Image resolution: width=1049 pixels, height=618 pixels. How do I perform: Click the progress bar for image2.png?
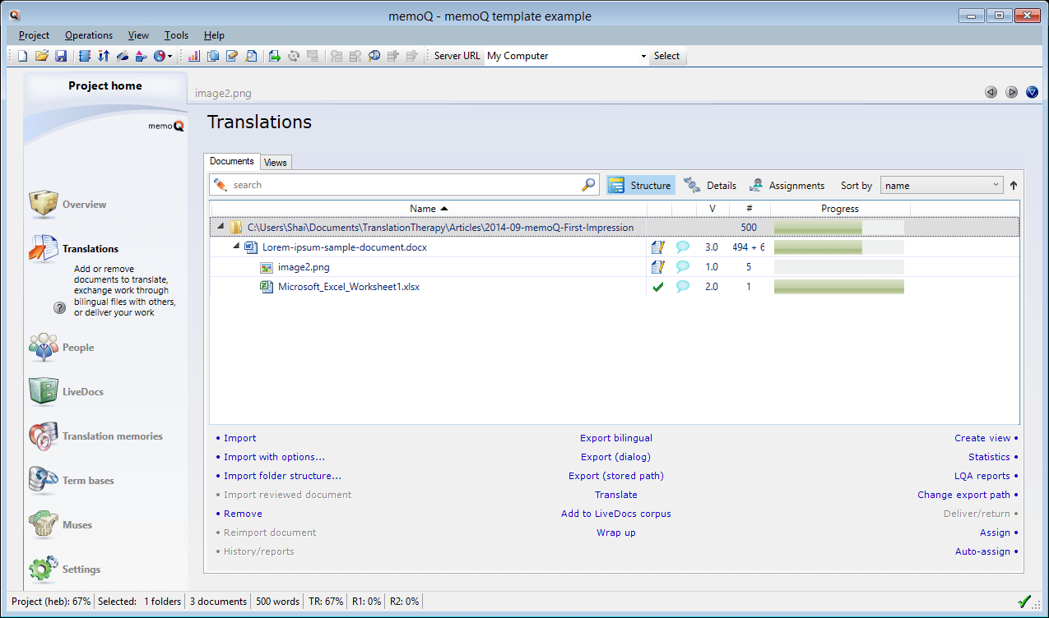pos(839,267)
